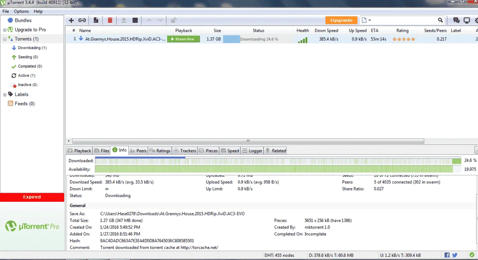Switch to the Logger tab
Viewport: 478px width, 260px height.
click(x=252, y=151)
